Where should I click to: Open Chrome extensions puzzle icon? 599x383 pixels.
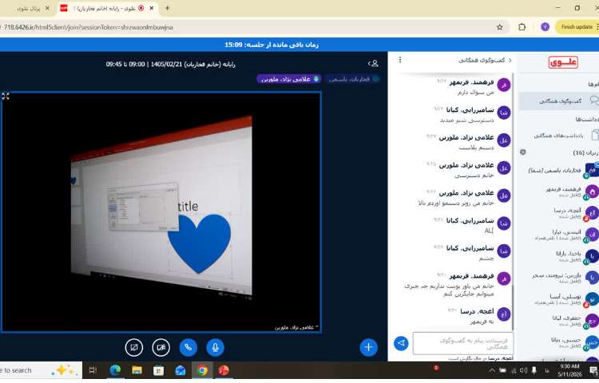[522, 26]
